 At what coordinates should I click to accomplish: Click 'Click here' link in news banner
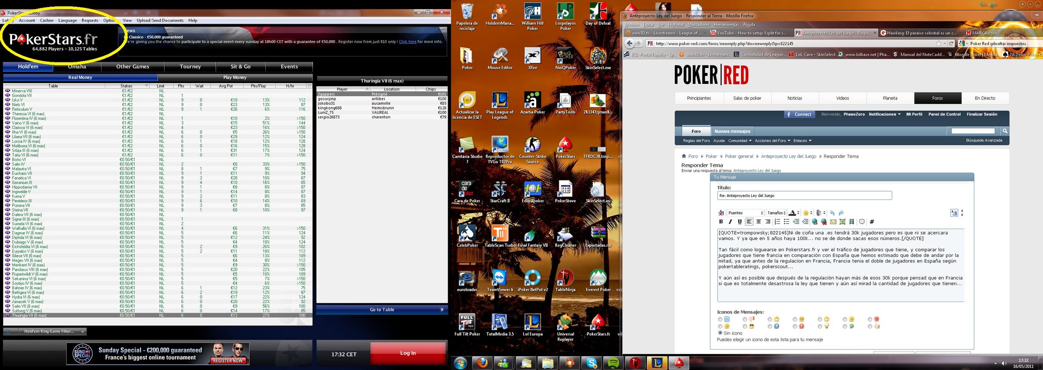click(x=407, y=42)
